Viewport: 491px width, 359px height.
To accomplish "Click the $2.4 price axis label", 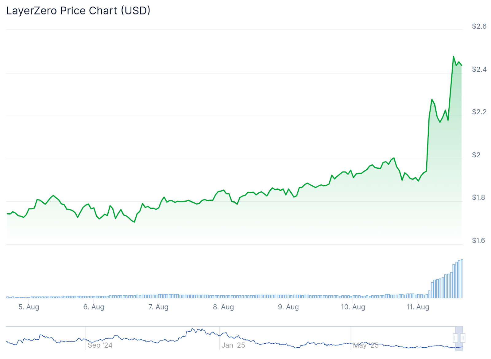I will click(x=479, y=69).
